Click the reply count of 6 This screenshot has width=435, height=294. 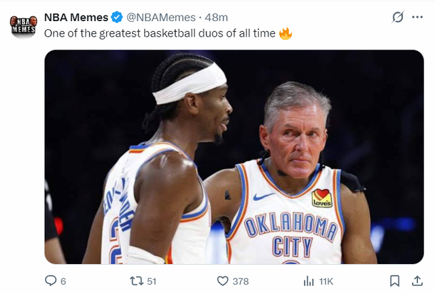coord(63,281)
